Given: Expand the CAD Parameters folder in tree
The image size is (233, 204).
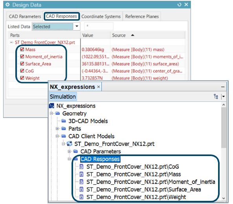Looking at the screenshot, I should point(69,151).
